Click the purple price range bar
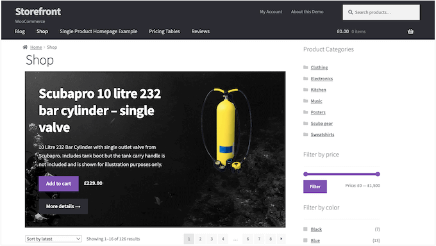Image resolution: width=436 pixels, height=246 pixels. (x=342, y=174)
